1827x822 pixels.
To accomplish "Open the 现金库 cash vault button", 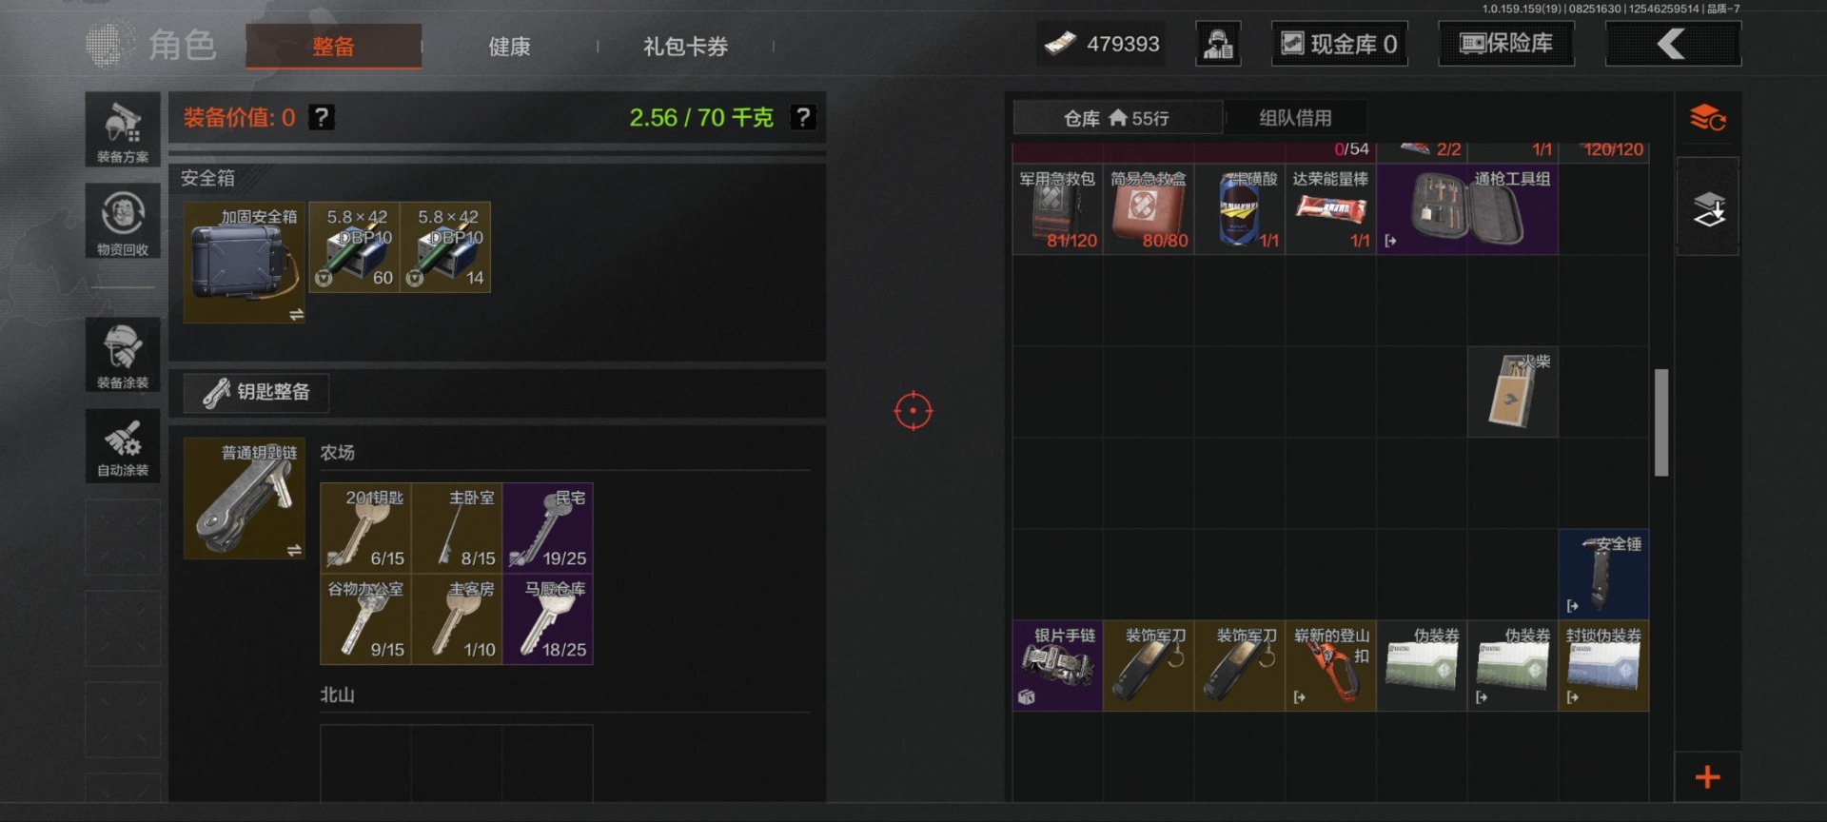I will point(1339,44).
